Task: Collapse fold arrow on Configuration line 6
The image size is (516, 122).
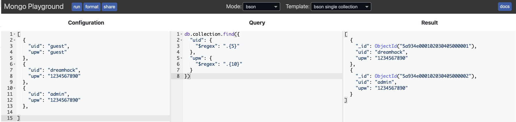Action: coord(15,64)
